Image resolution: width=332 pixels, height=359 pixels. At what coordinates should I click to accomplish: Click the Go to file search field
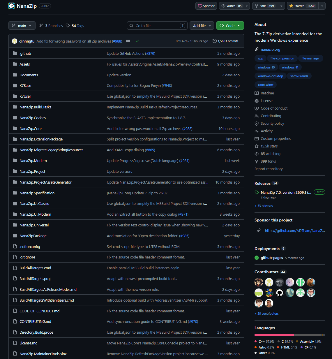click(157, 26)
